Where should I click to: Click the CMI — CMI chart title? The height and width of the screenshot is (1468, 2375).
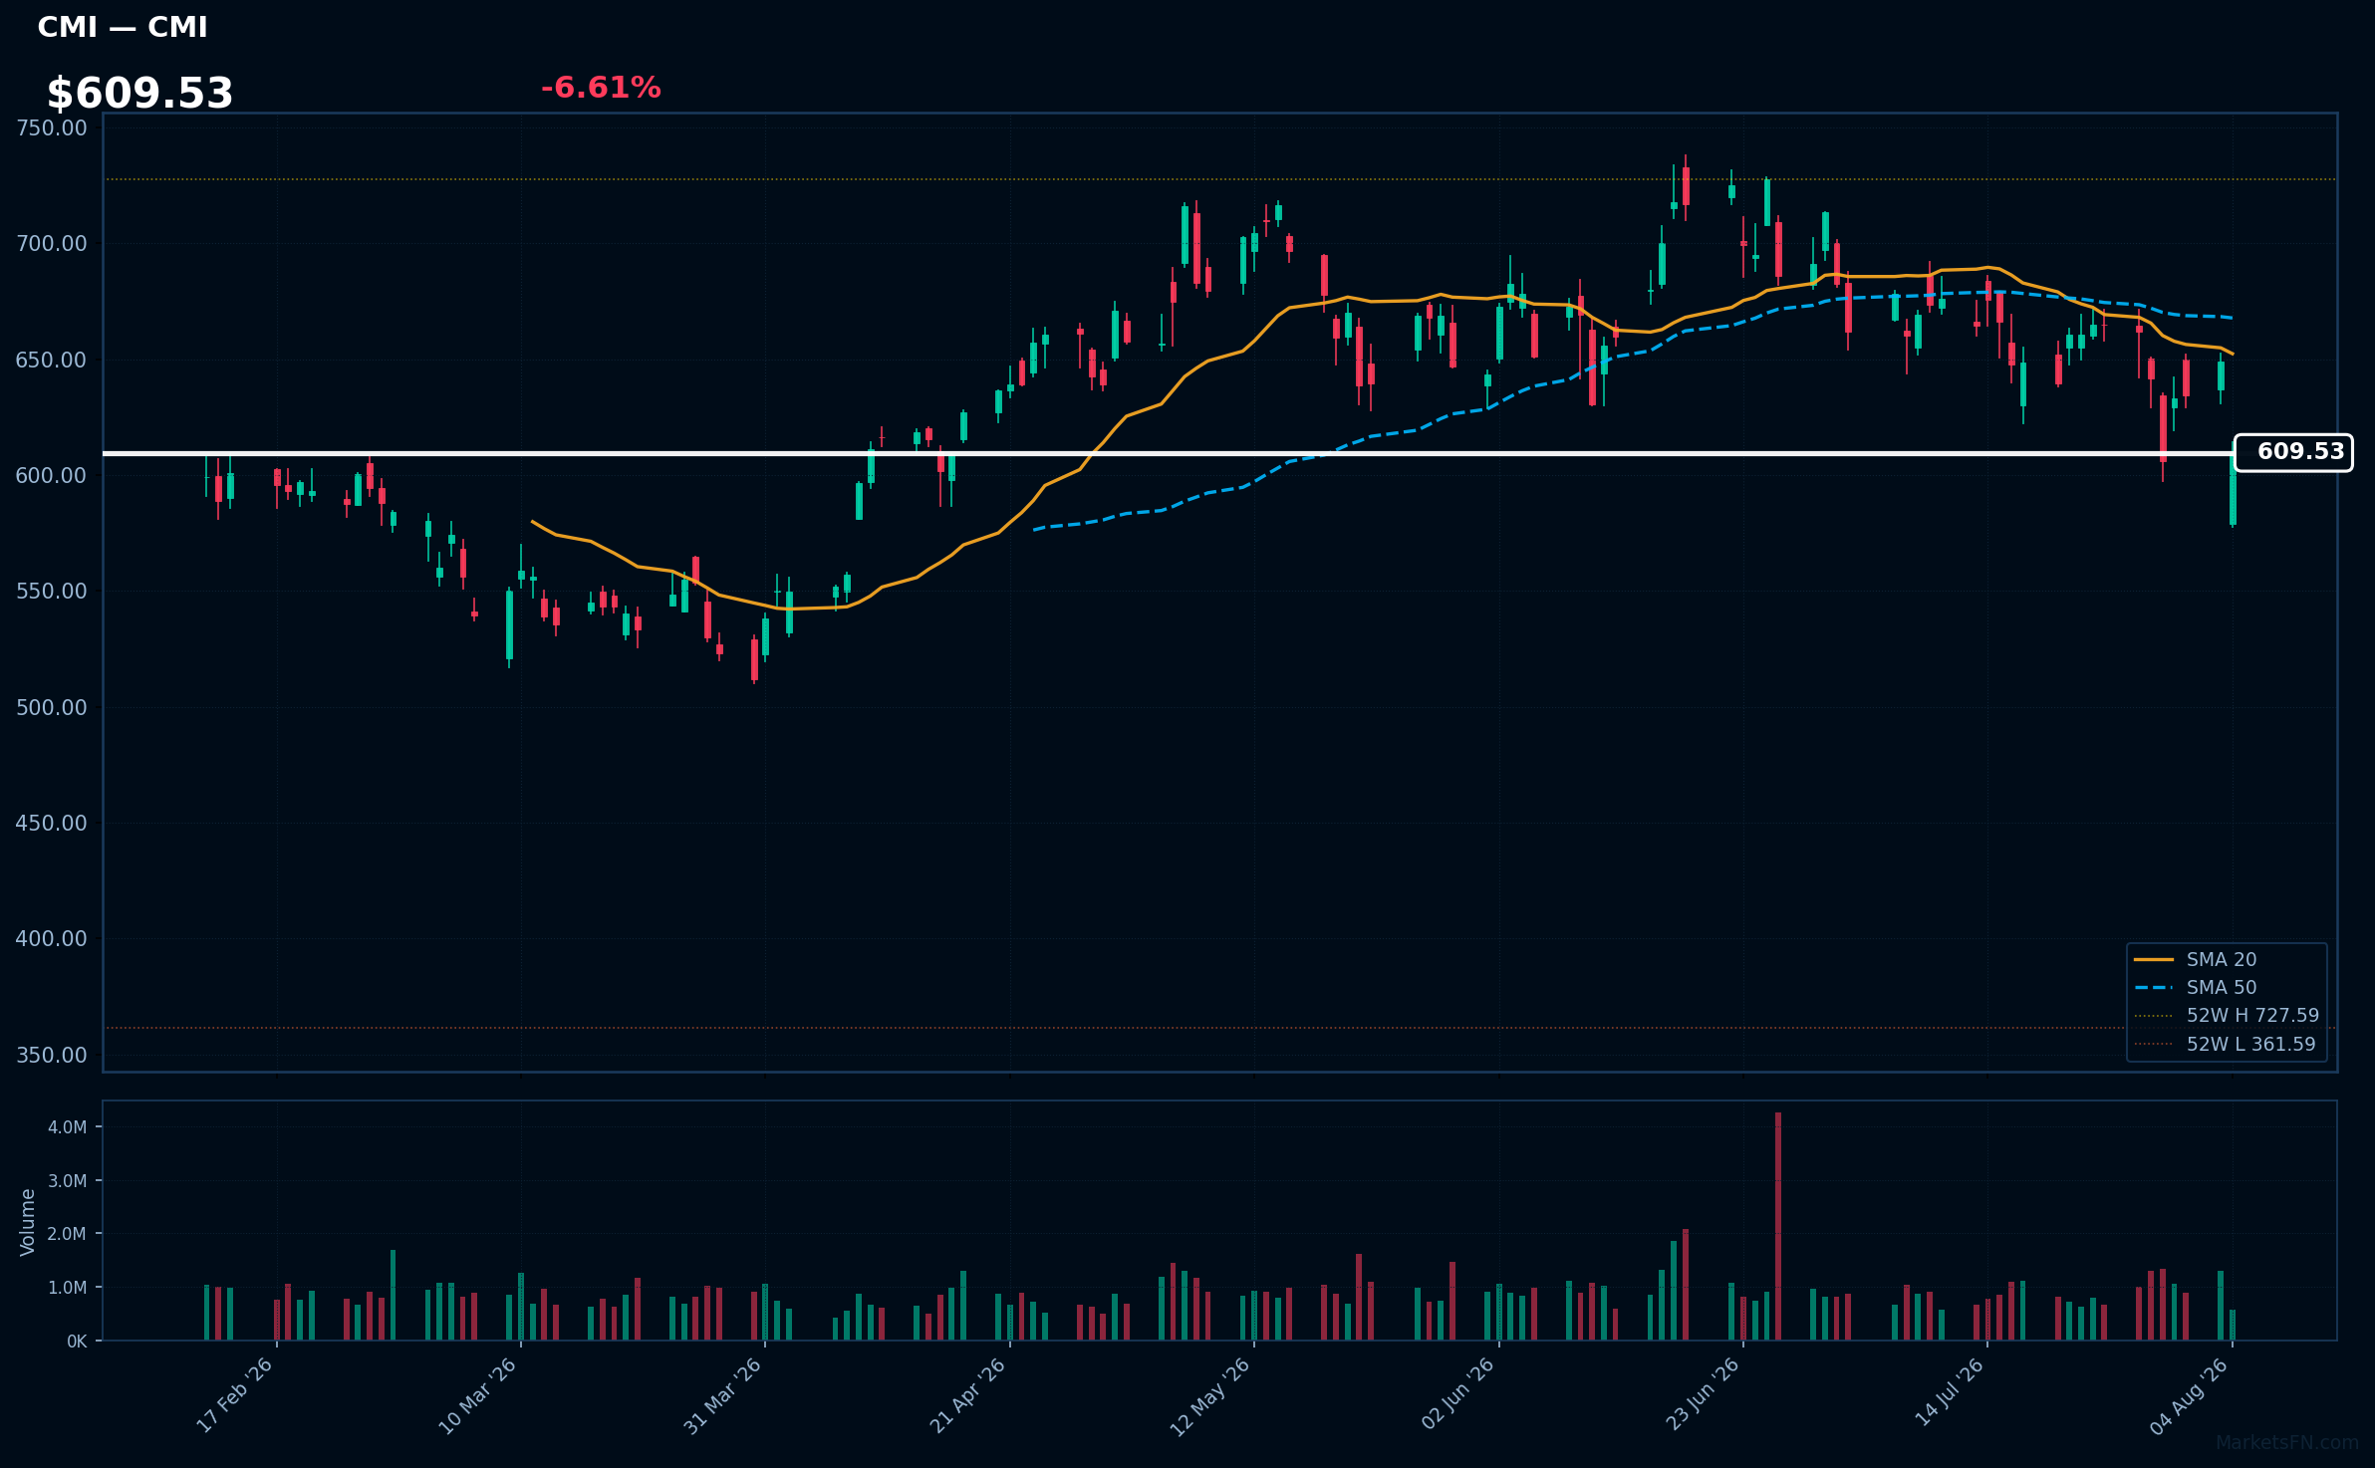(x=123, y=27)
